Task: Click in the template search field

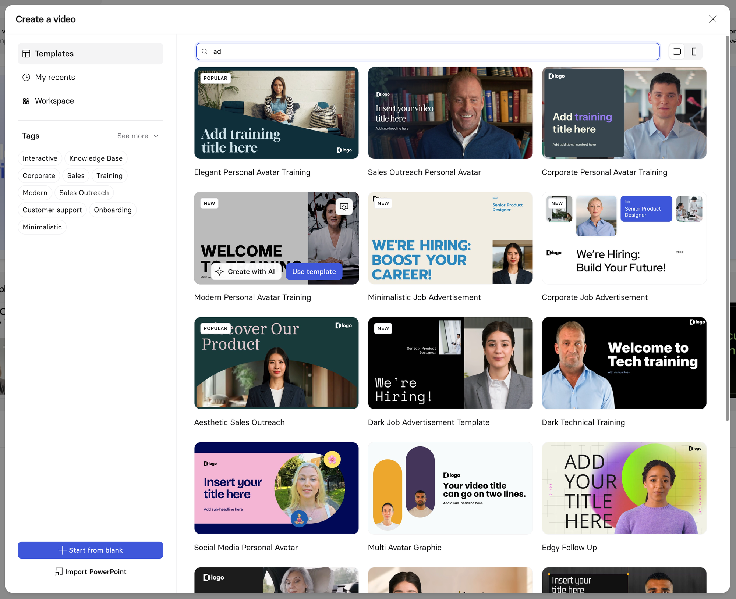Action: click(427, 51)
